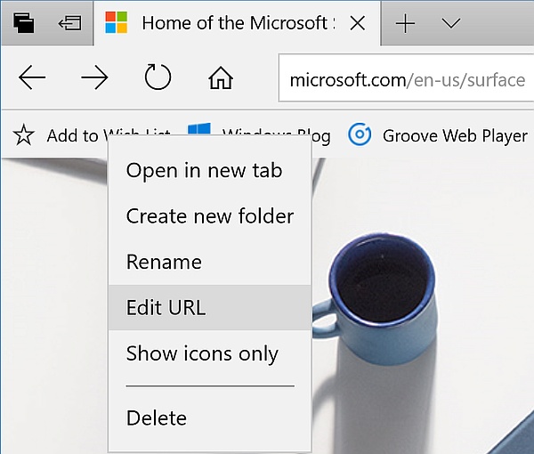Viewport: 534px width, 454px height.
Task: Set these tabs aside
Action: (69, 23)
